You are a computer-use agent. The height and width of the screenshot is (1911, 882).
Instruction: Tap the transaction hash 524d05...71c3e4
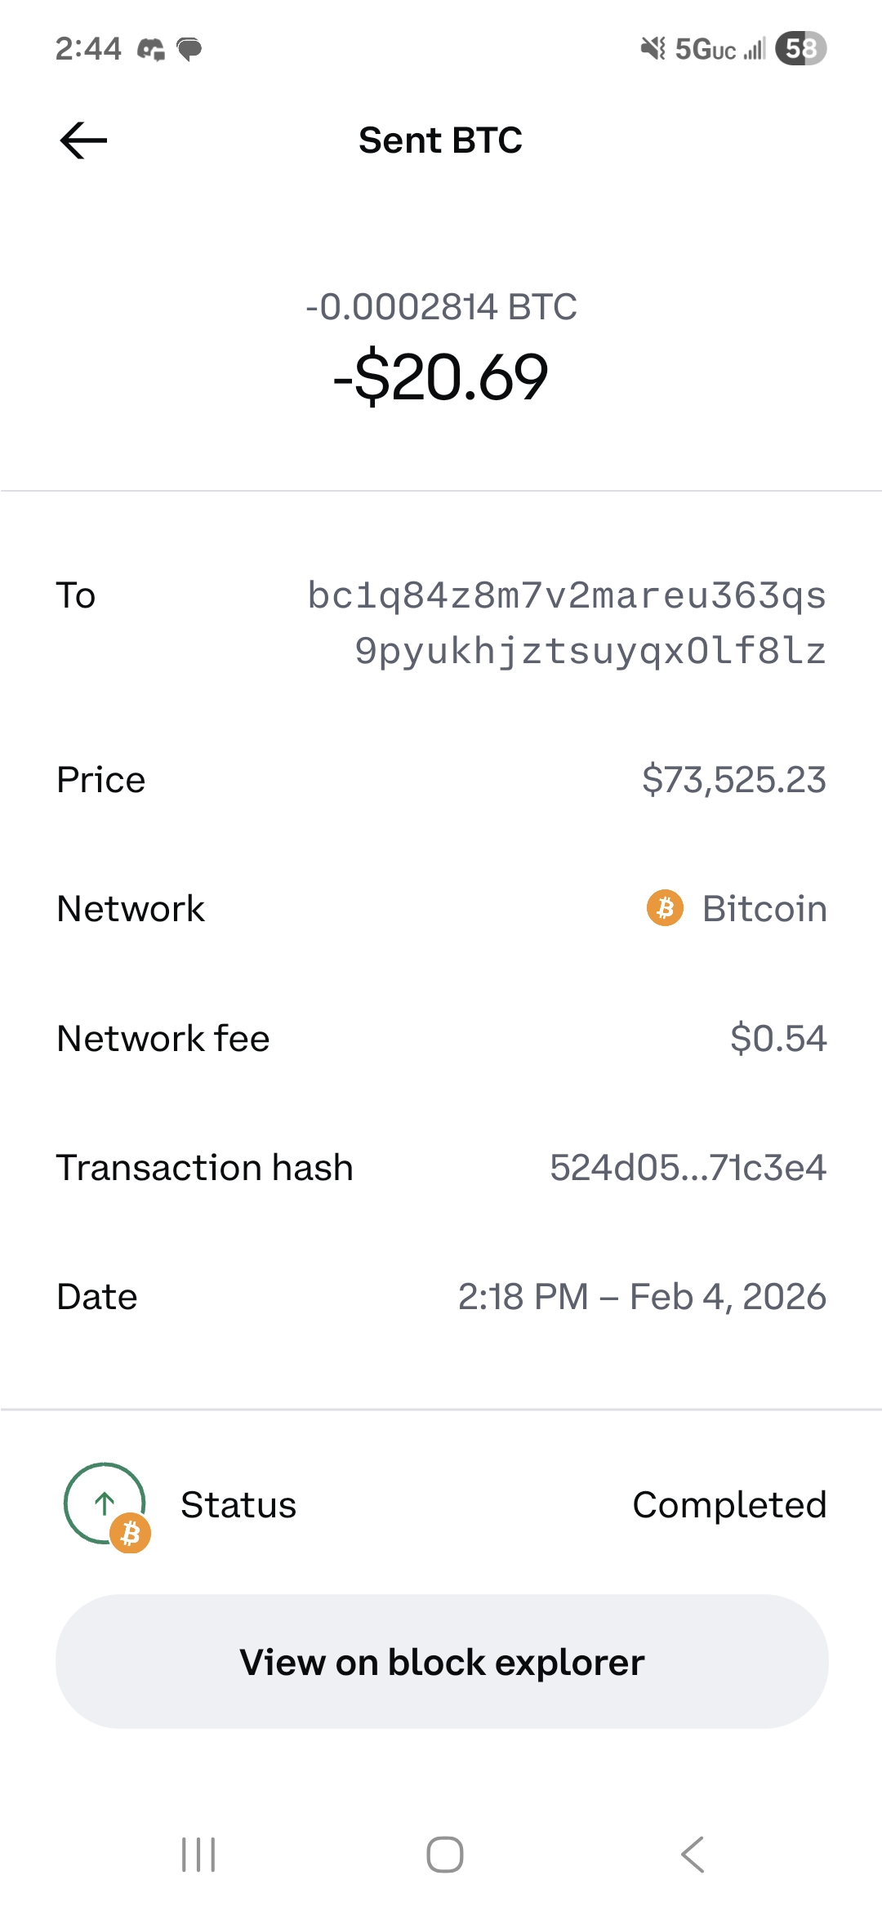688,1168
